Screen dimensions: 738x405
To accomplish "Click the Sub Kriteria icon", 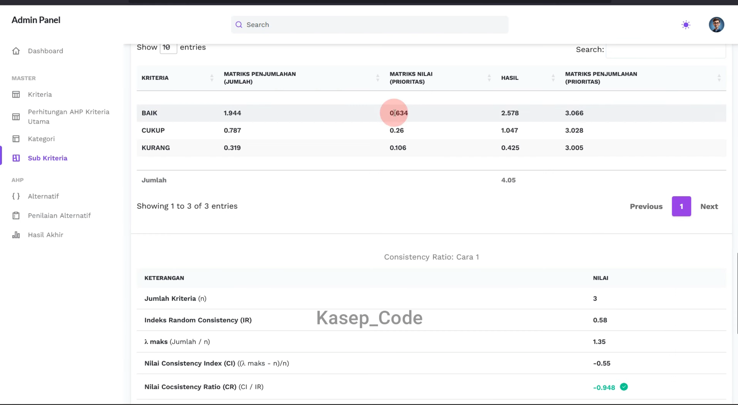I will 16,158.
